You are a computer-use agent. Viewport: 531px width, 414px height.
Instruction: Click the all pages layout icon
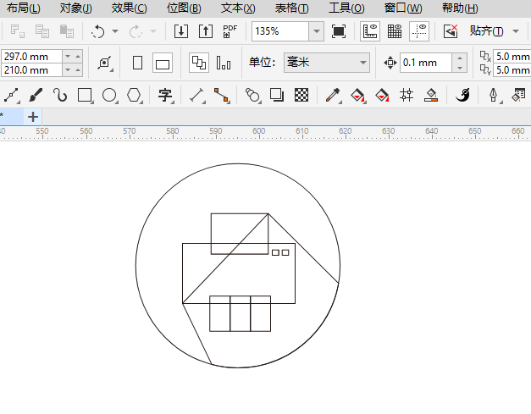tap(199, 63)
